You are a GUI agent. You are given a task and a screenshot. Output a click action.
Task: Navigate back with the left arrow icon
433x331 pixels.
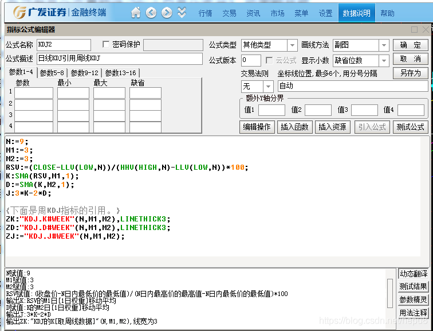pos(151,13)
